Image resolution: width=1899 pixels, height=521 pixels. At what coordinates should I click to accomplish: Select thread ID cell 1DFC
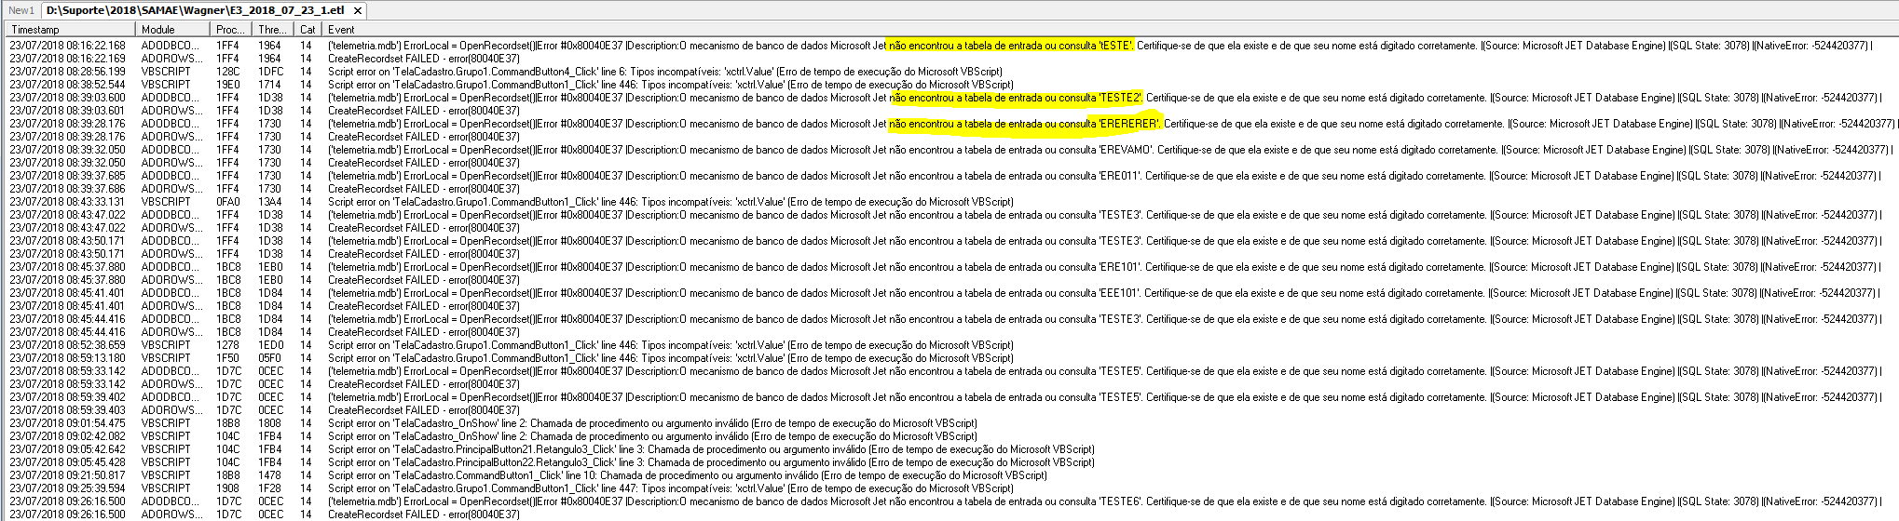pyautogui.click(x=271, y=72)
